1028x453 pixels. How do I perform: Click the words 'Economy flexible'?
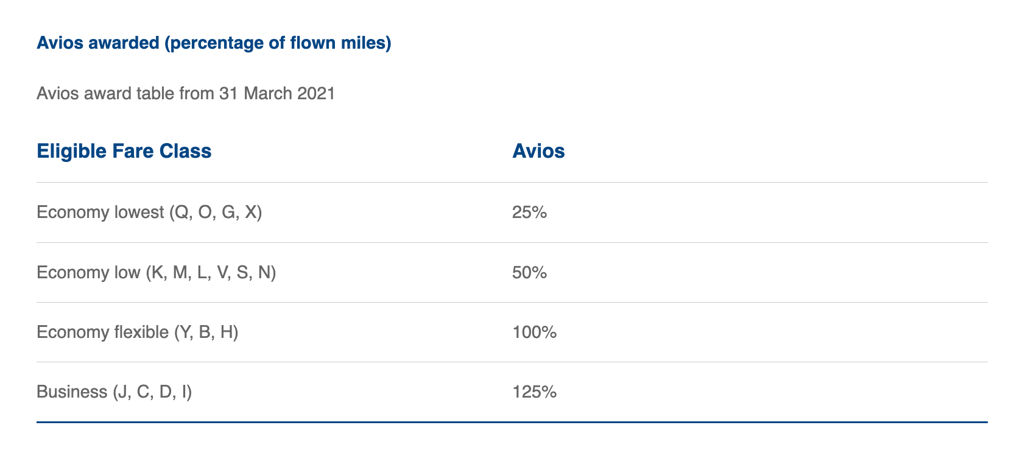(102, 332)
